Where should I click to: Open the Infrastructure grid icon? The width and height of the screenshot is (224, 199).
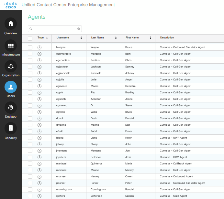(x=11, y=46)
